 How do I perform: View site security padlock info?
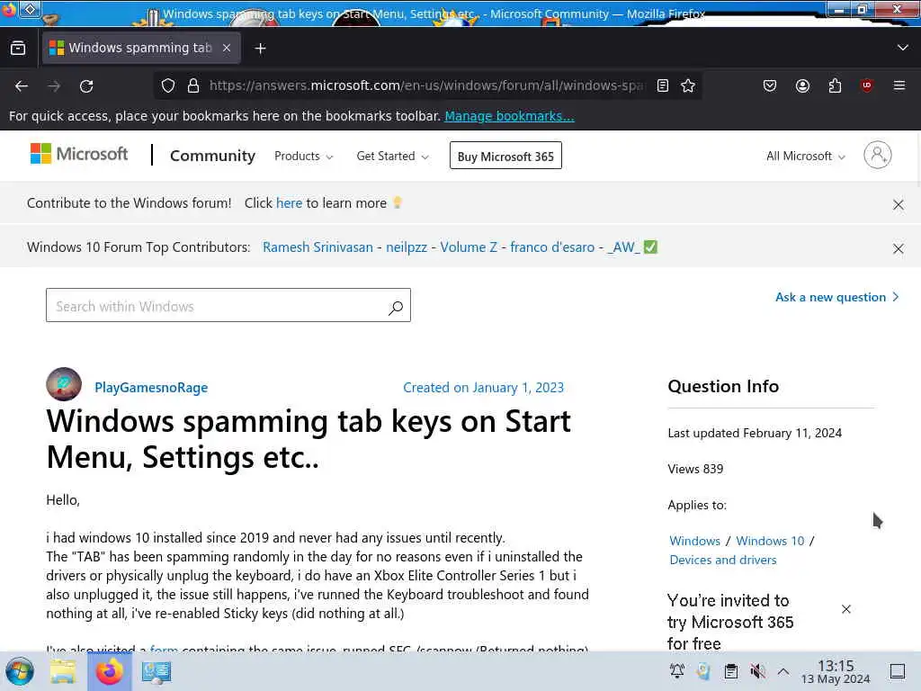point(193,85)
